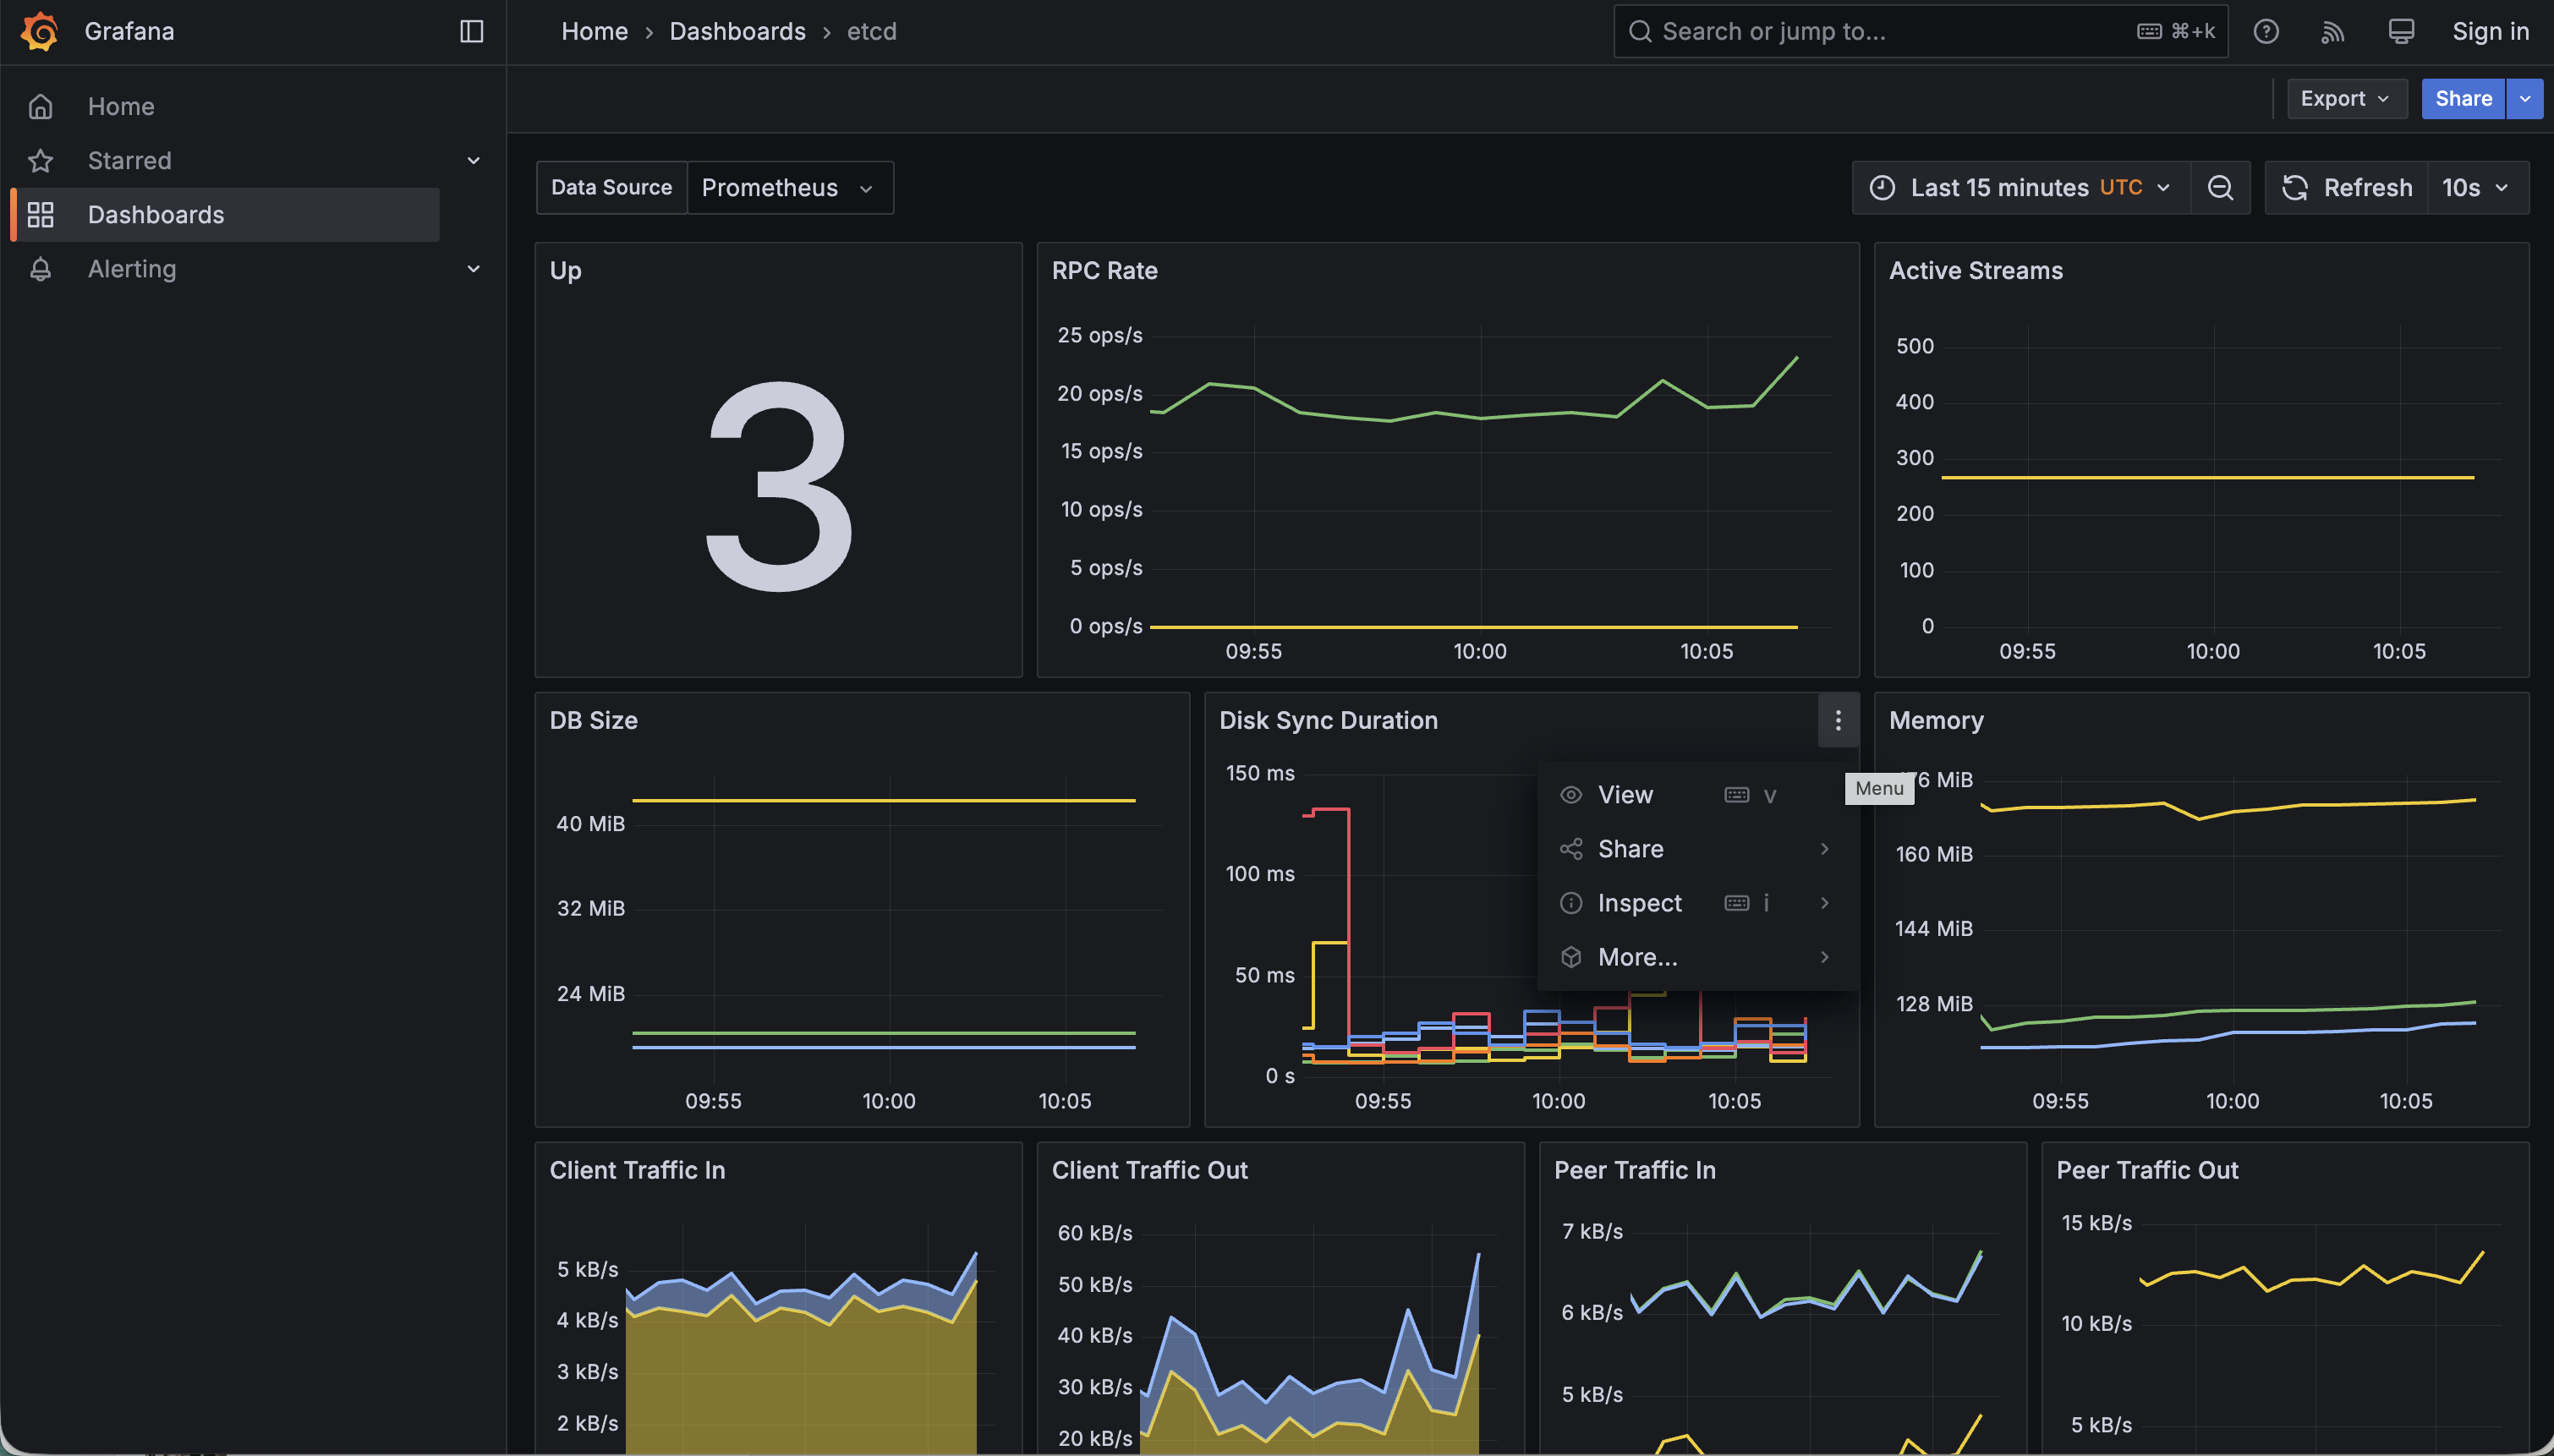2554x1456 pixels.
Task: Expand the Starred section chevron
Action: [x=473, y=160]
